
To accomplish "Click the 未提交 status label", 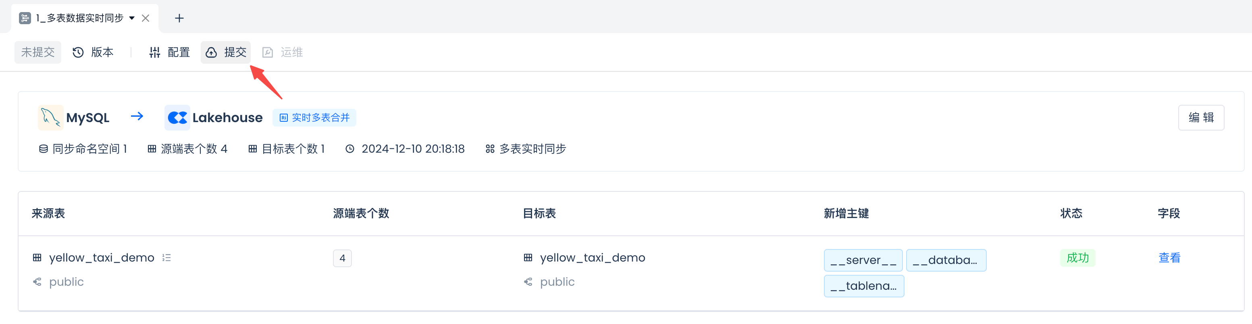I will coord(38,52).
